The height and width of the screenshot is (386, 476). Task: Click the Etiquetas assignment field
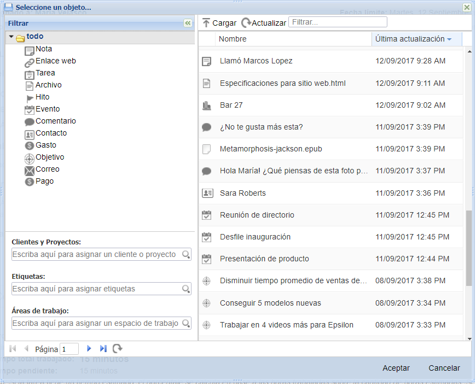coord(97,289)
